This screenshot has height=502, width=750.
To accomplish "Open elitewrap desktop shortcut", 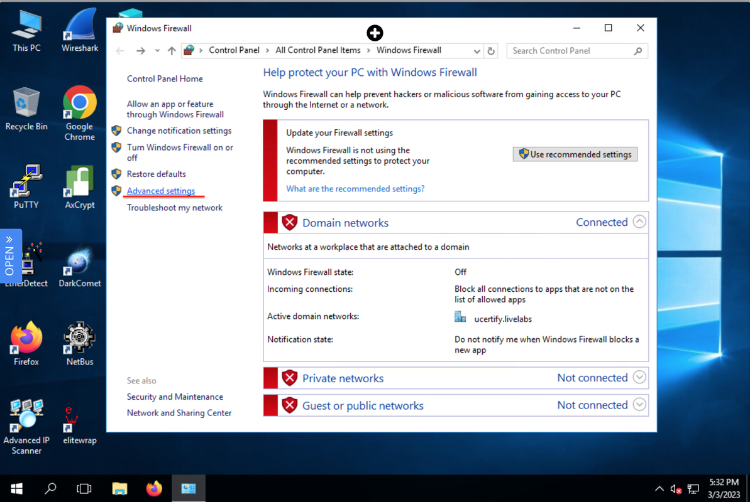I will [79, 425].
